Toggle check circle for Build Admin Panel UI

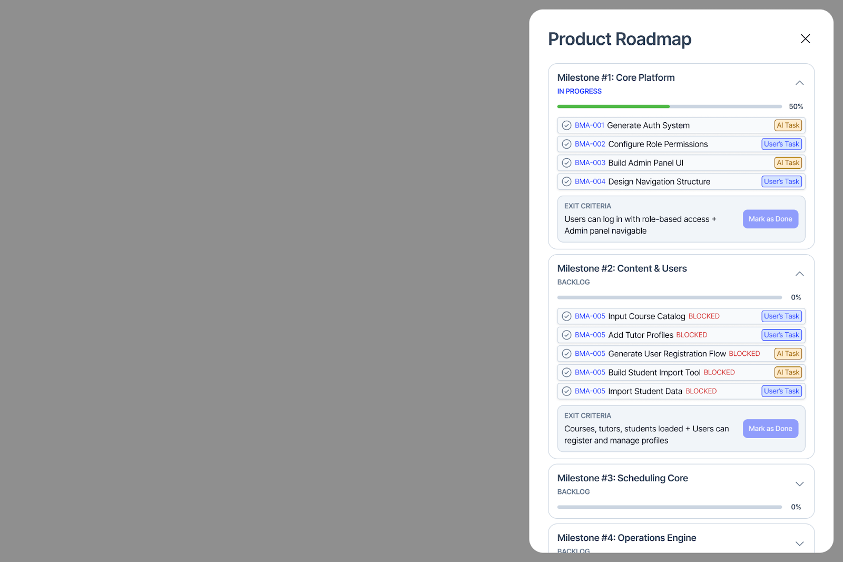566,163
